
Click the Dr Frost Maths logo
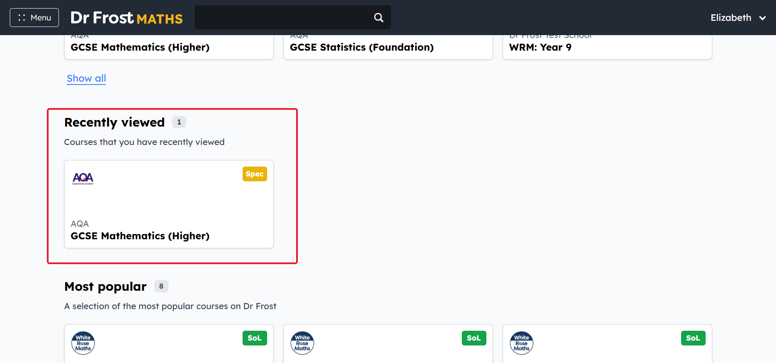tap(126, 18)
